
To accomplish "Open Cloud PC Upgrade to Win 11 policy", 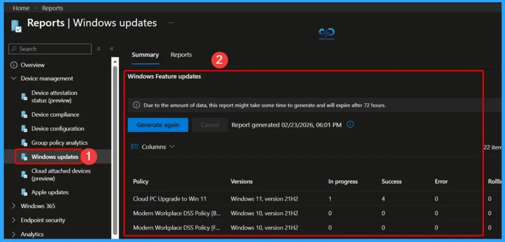I will pyautogui.click(x=170, y=199).
